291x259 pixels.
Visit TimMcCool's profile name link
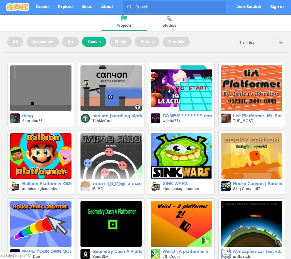pyautogui.click(x=102, y=121)
